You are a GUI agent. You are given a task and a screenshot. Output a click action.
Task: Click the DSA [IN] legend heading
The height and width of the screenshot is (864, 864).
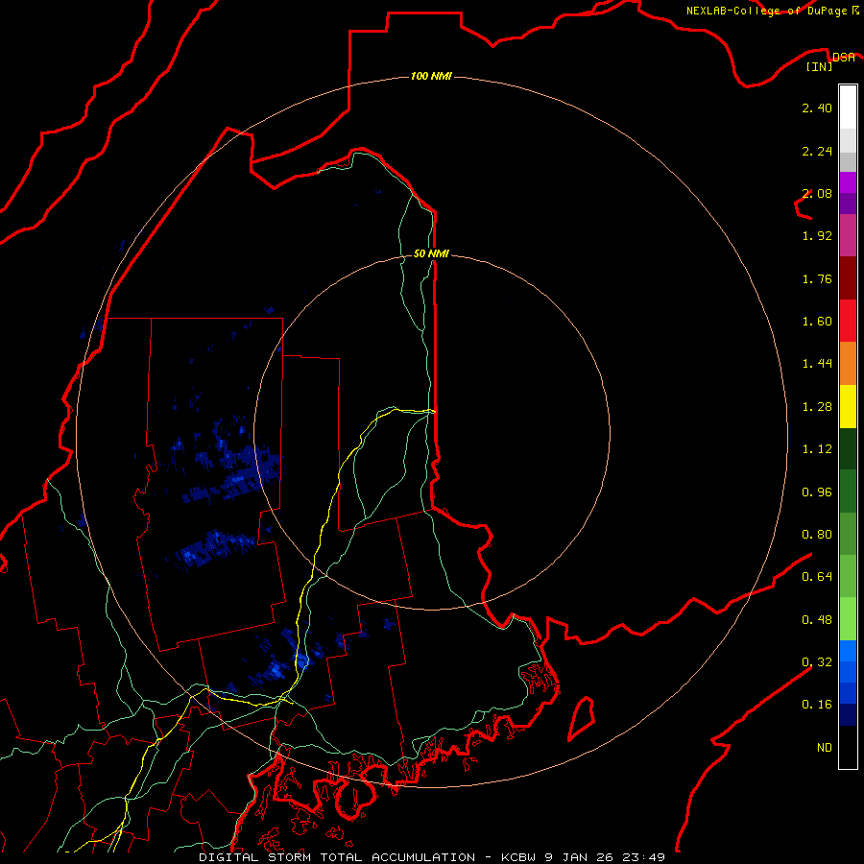[x=830, y=61]
